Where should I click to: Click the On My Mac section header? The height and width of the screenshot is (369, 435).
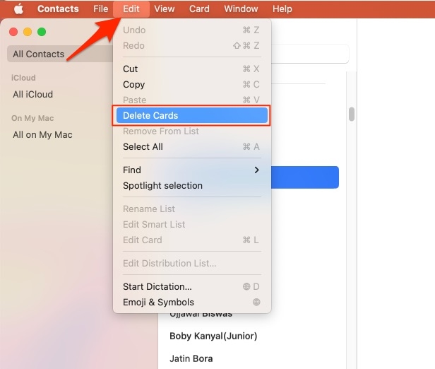(x=32, y=118)
